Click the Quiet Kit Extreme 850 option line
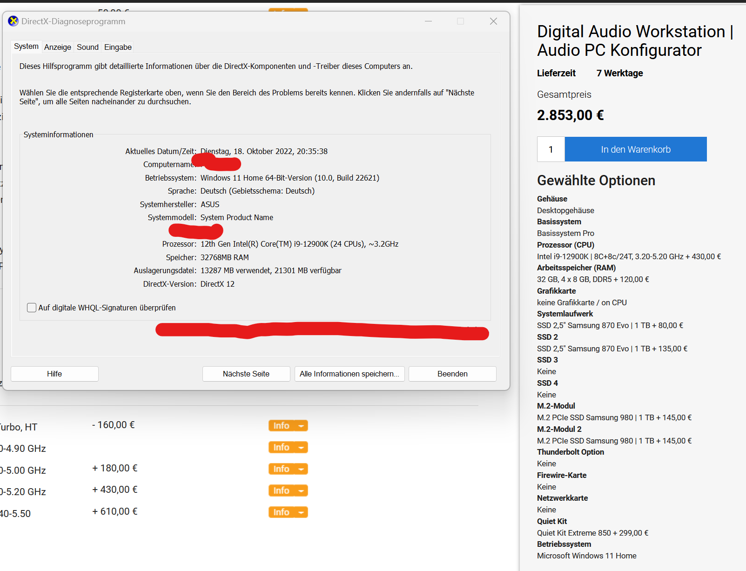Viewport: 746px width, 571px height. click(x=592, y=533)
